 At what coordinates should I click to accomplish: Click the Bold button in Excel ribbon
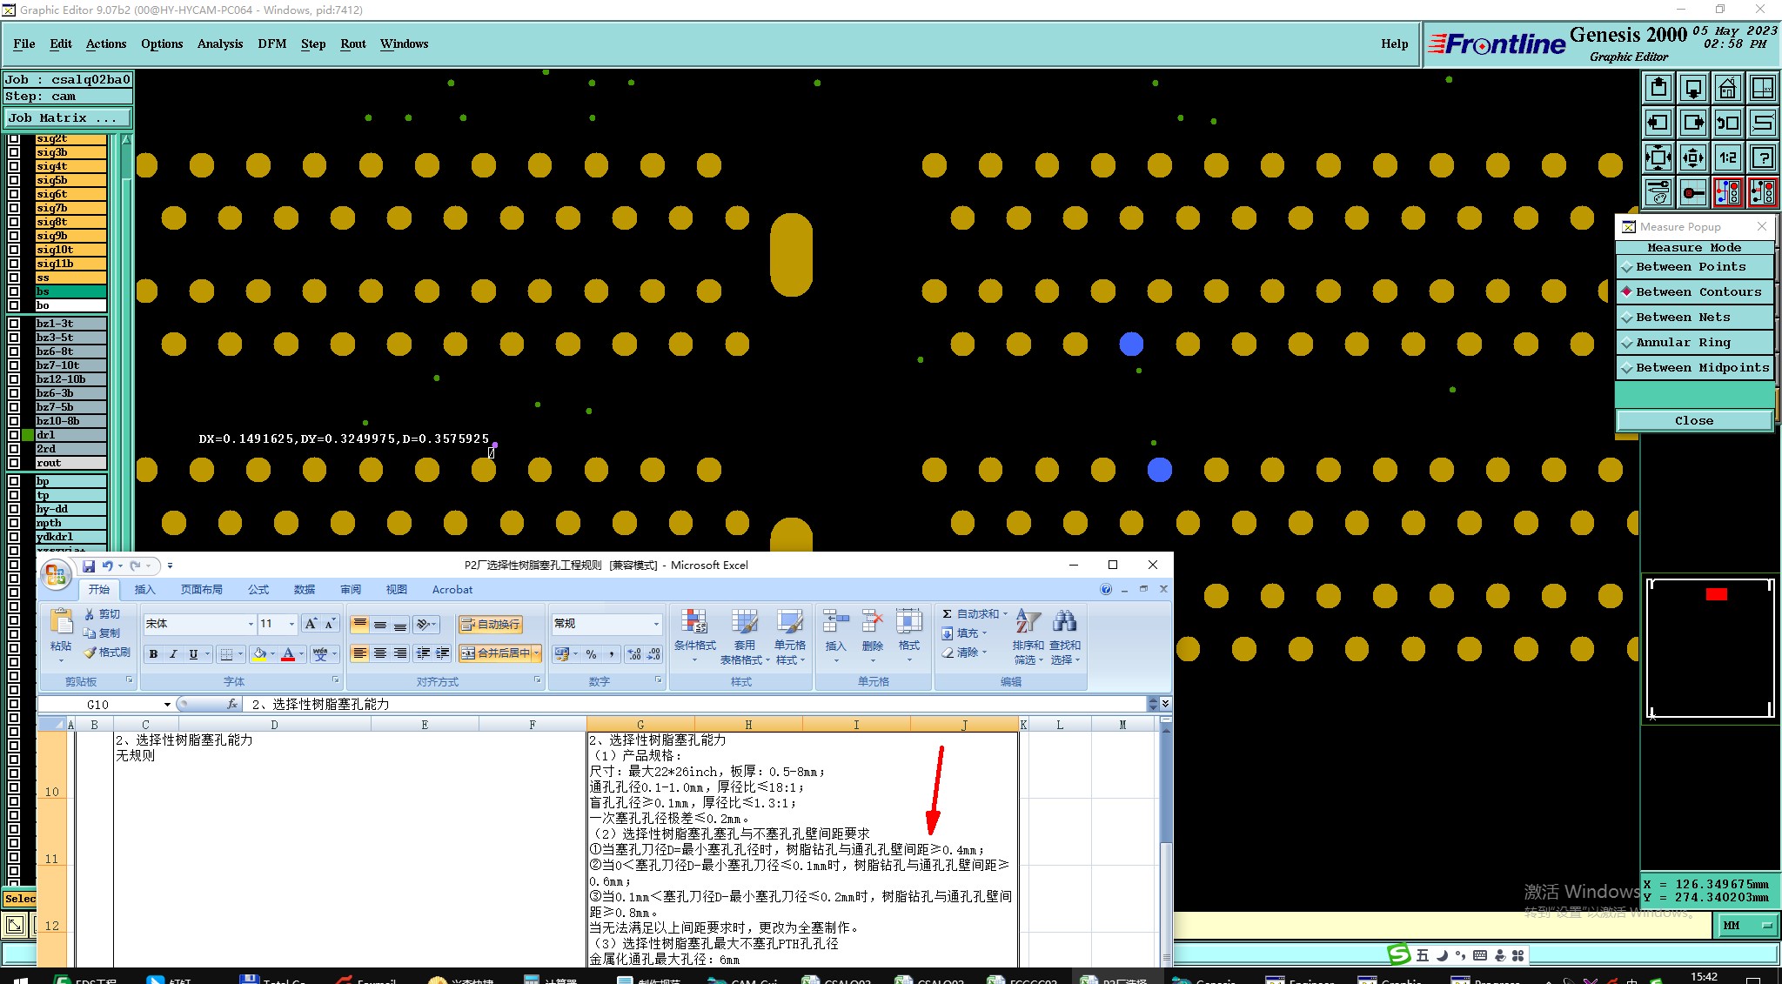click(x=153, y=654)
